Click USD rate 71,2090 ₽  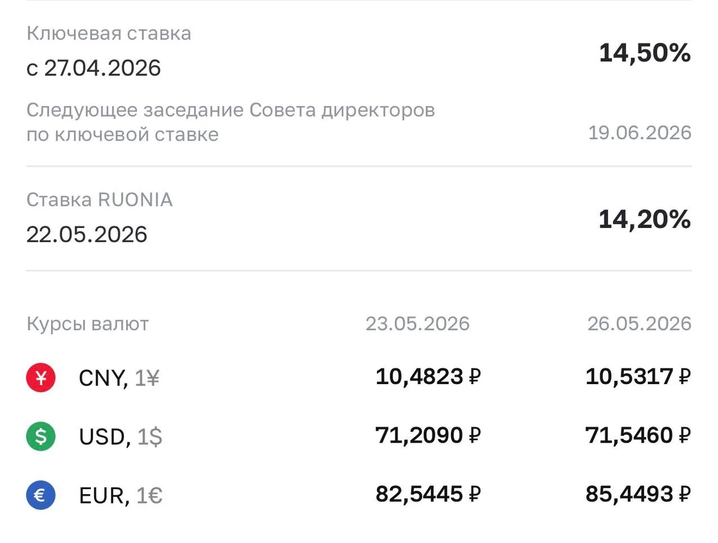pos(428,435)
